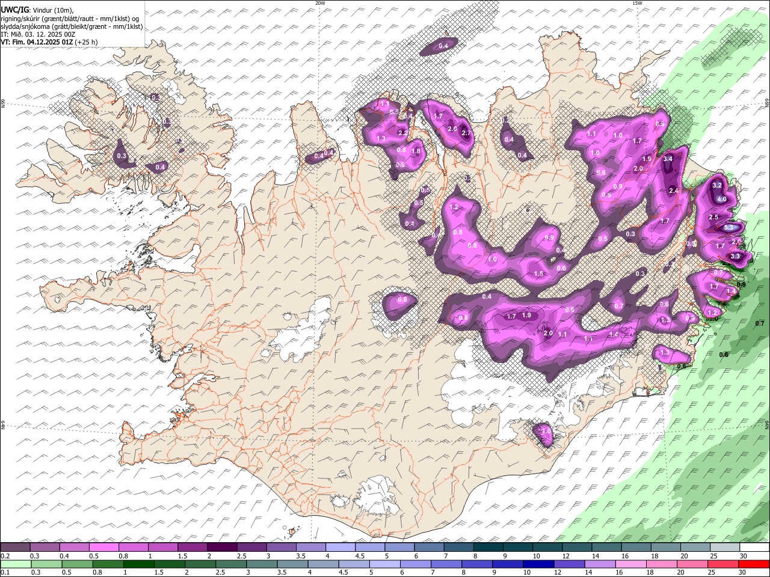The image size is (770, 577).
Task: Click the 2.7 snowfall value on the map
Action: pos(466,133)
